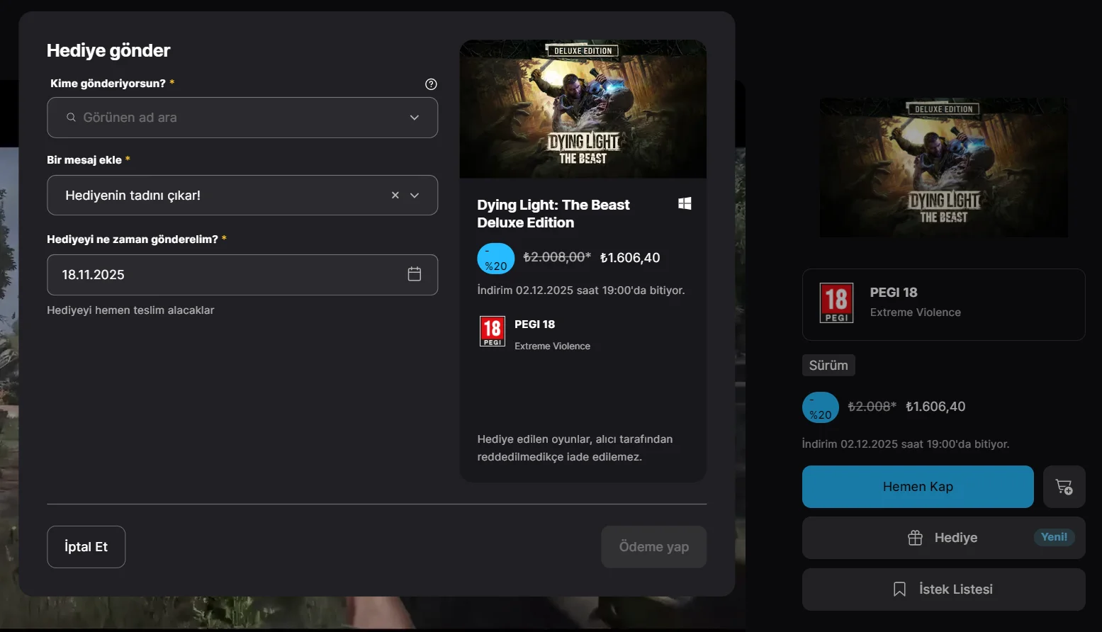
Task: Click the 'Hediyenin tadını çıkar!' message field
Action: pyautogui.click(x=242, y=195)
